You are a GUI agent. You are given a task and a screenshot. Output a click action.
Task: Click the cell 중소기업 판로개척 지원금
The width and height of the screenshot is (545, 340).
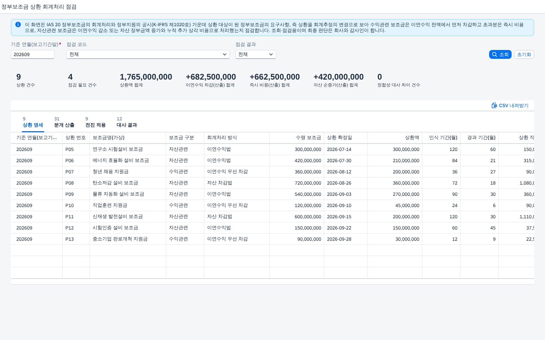pos(128,239)
